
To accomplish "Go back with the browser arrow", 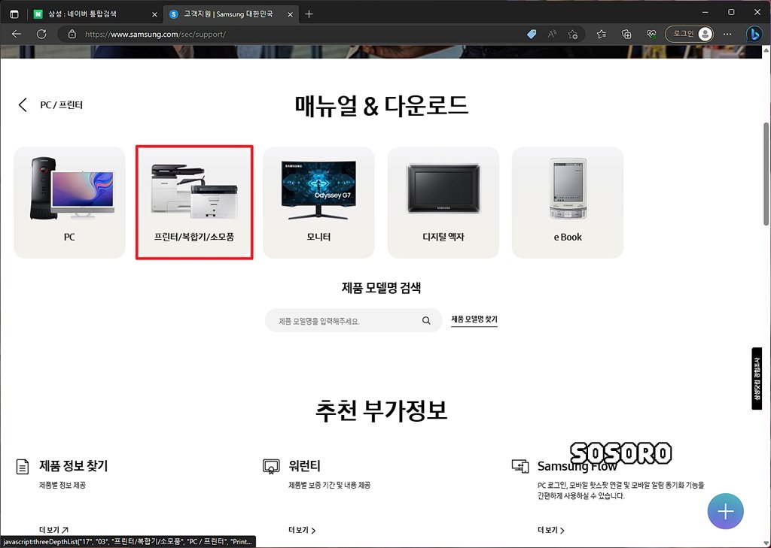I will coord(17,34).
